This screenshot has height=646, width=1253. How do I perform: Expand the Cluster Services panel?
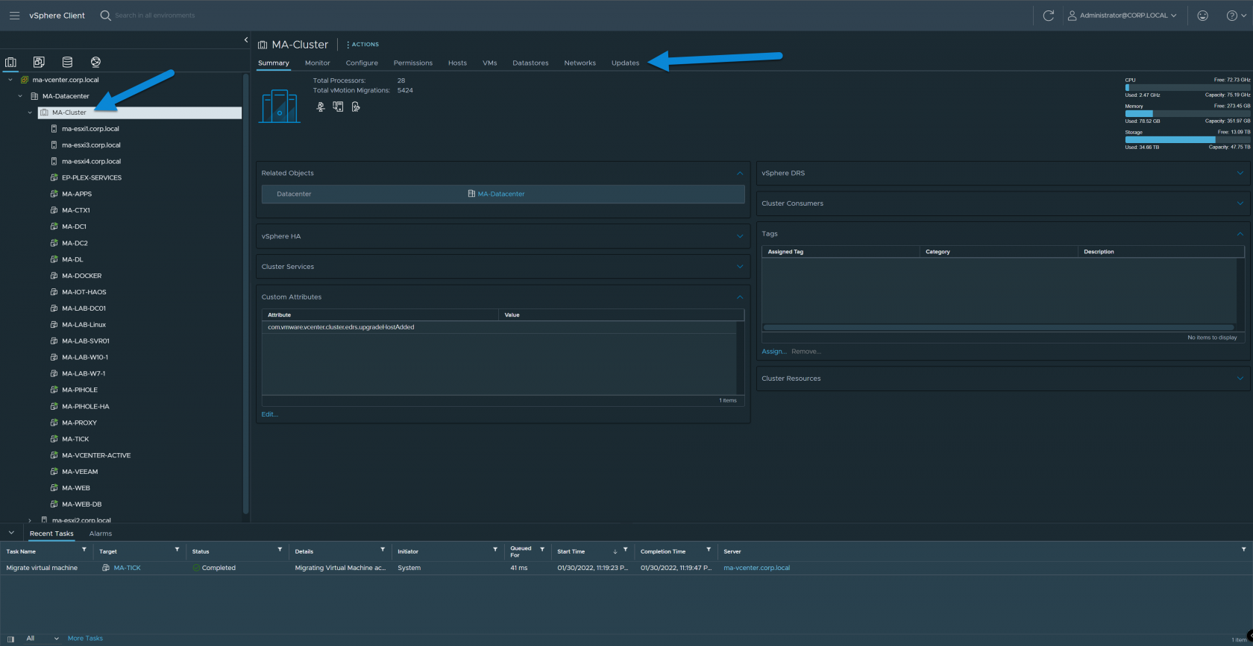(740, 267)
